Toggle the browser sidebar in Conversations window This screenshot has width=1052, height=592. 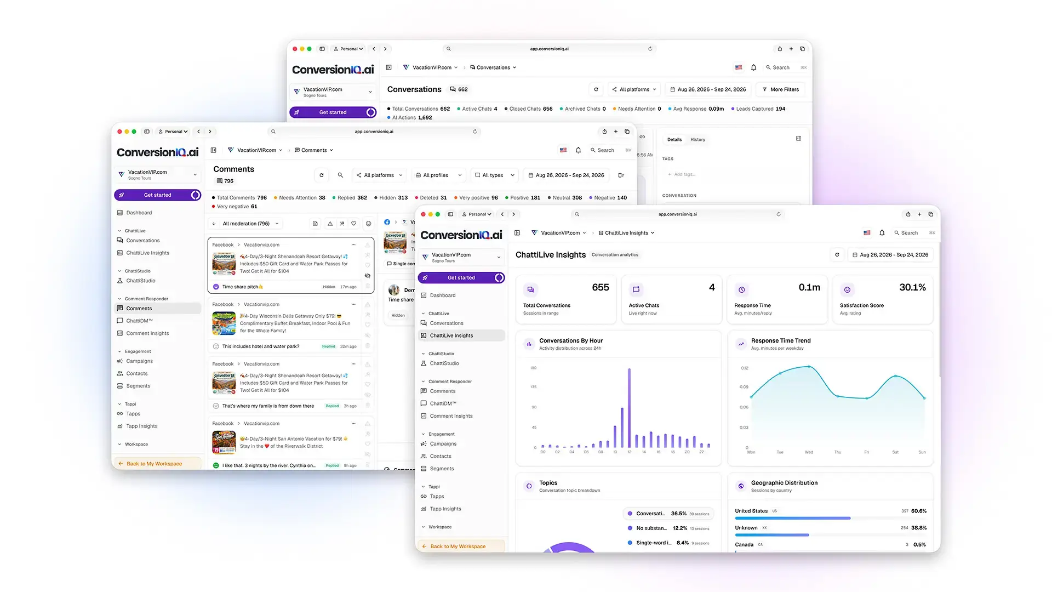tap(322, 49)
